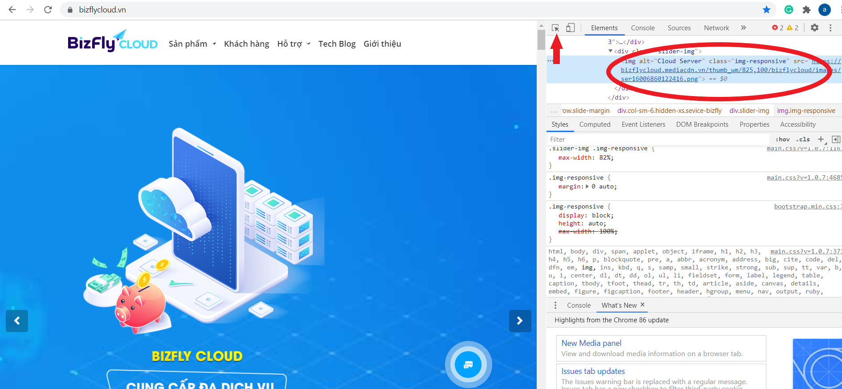
Task: Open the DOM Breakpoints subtab
Action: (x=702, y=124)
